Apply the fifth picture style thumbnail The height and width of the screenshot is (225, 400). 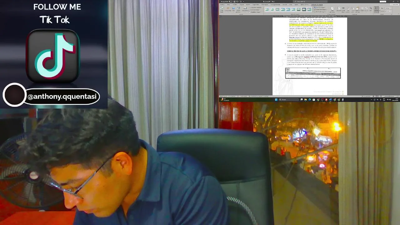[x=288, y=9]
